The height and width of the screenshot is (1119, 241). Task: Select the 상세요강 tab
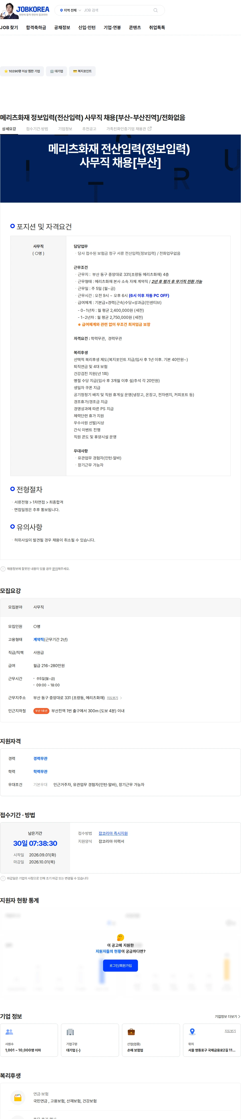tap(9, 129)
